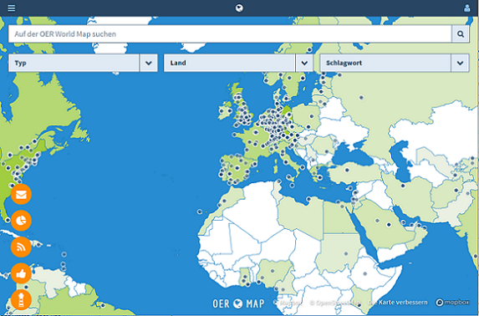Image resolution: width=479 pixels, height=316 pixels.
Task: Click the lone marker in western Russia
Action: point(361,98)
